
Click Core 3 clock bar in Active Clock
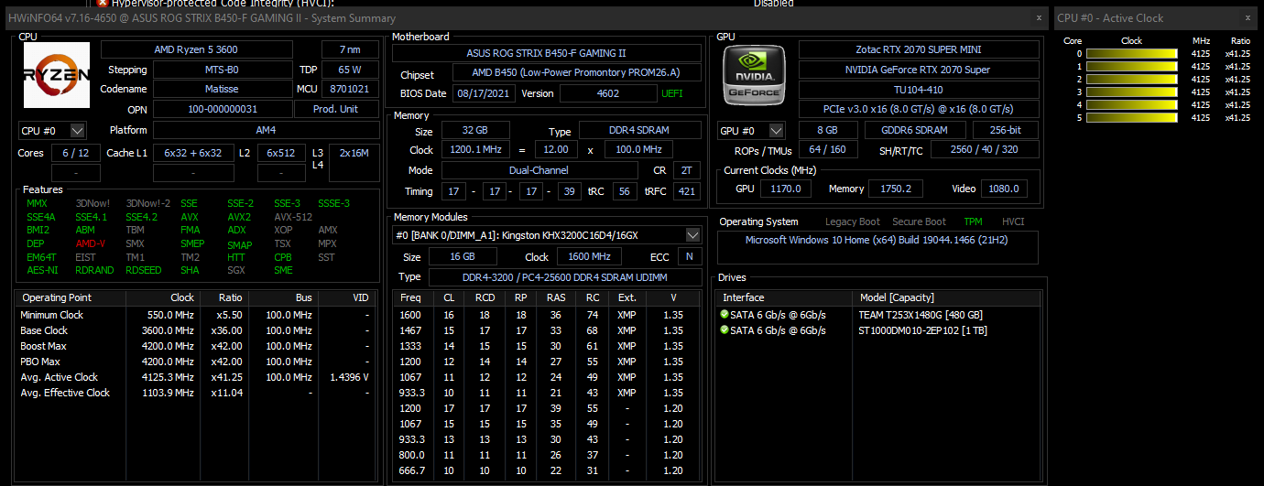(x=1131, y=92)
